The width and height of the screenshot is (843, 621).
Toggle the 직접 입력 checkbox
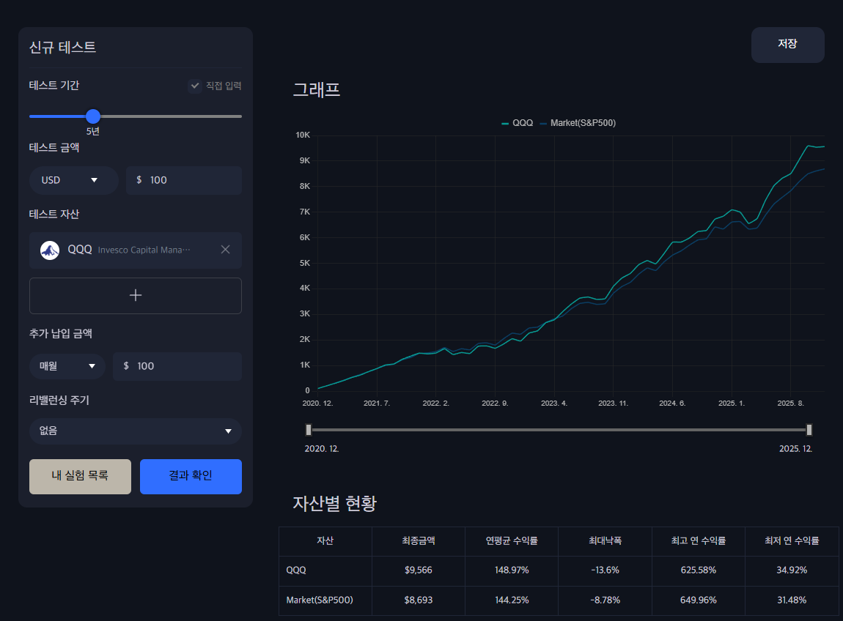194,86
